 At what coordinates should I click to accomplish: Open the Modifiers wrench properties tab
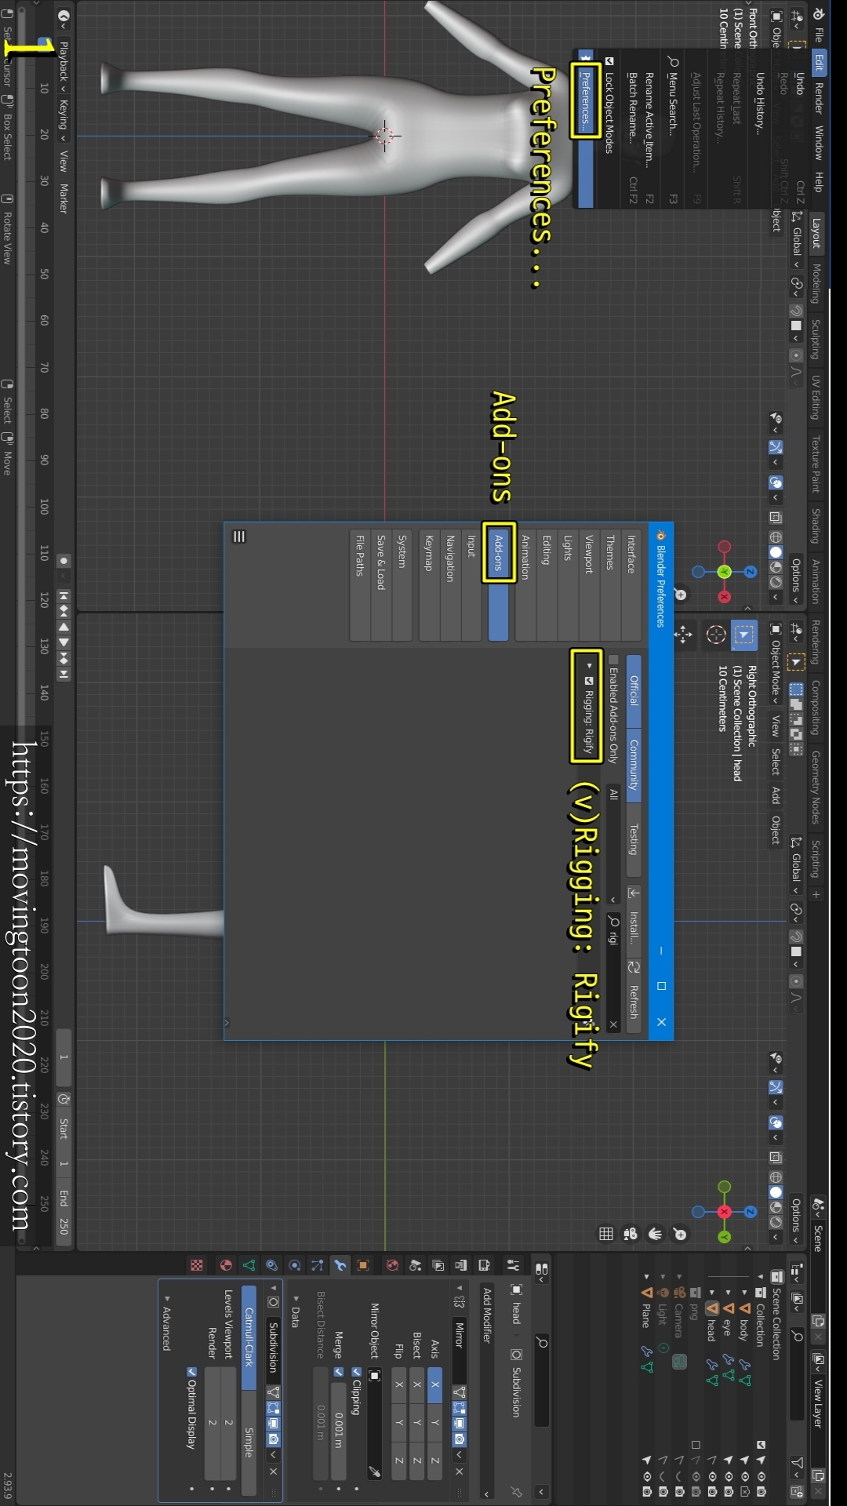(340, 1265)
